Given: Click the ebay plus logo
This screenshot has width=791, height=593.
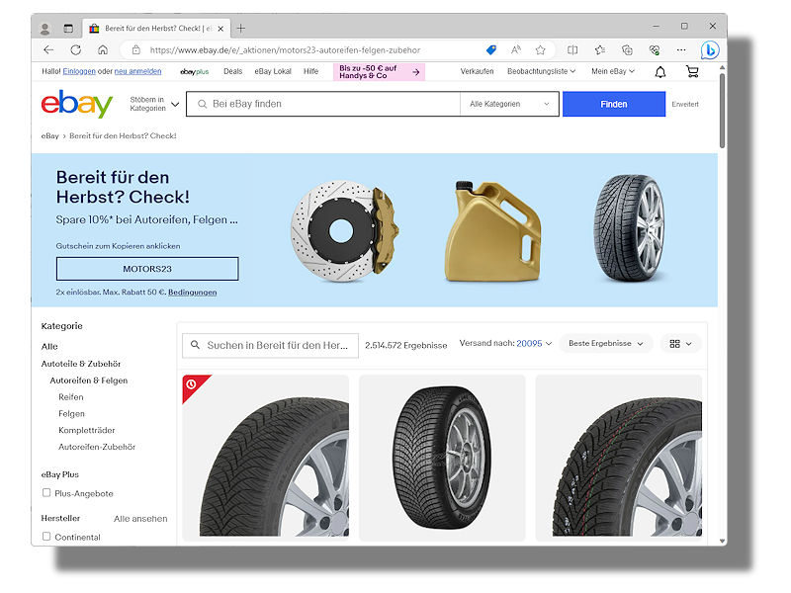Looking at the screenshot, I should point(194,71).
